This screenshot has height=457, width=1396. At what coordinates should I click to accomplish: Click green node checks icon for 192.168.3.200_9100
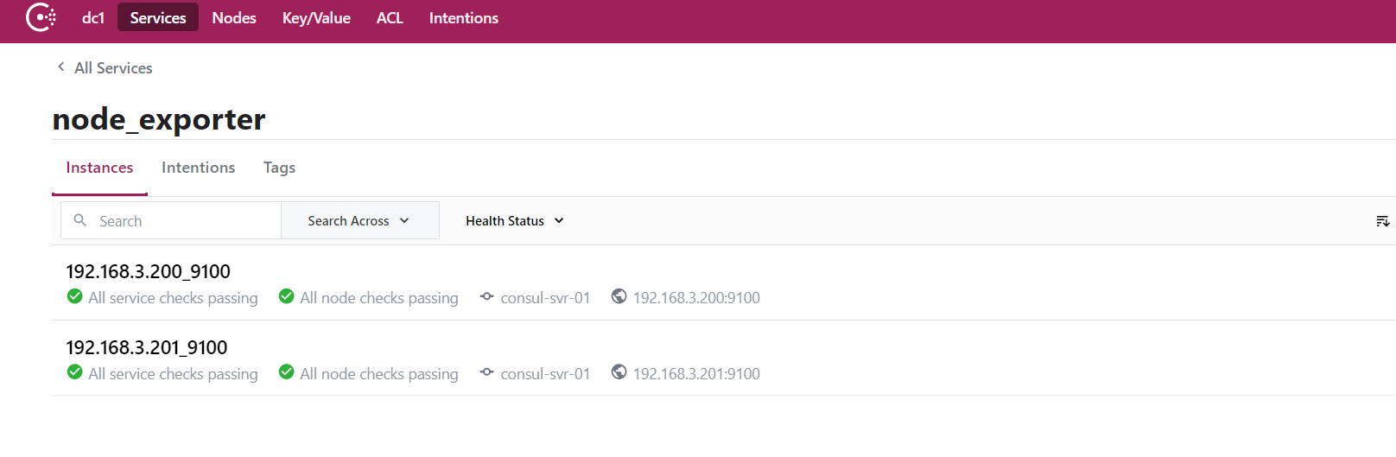click(287, 296)
